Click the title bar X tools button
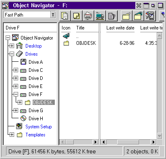This screenshot has width=166, height=159. point(139,6)
